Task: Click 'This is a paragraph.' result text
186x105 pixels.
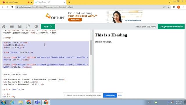Action: [103, 42]
